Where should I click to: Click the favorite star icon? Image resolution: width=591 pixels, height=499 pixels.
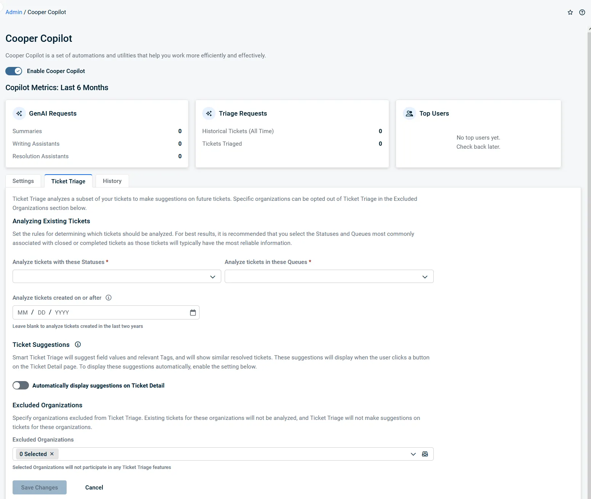570,13
